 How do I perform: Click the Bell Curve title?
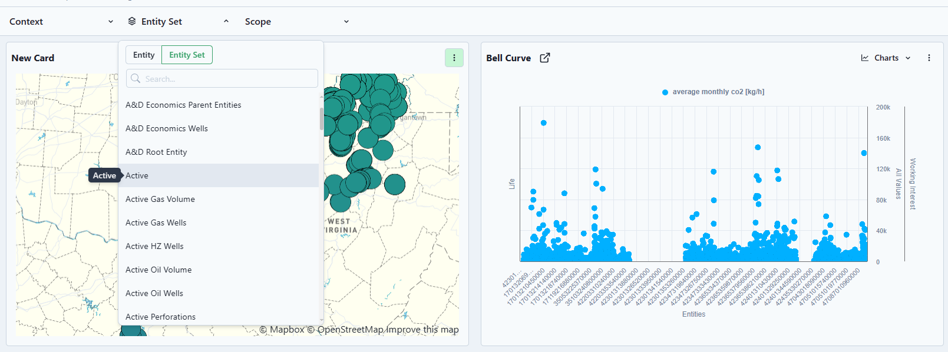pos(508,58)
